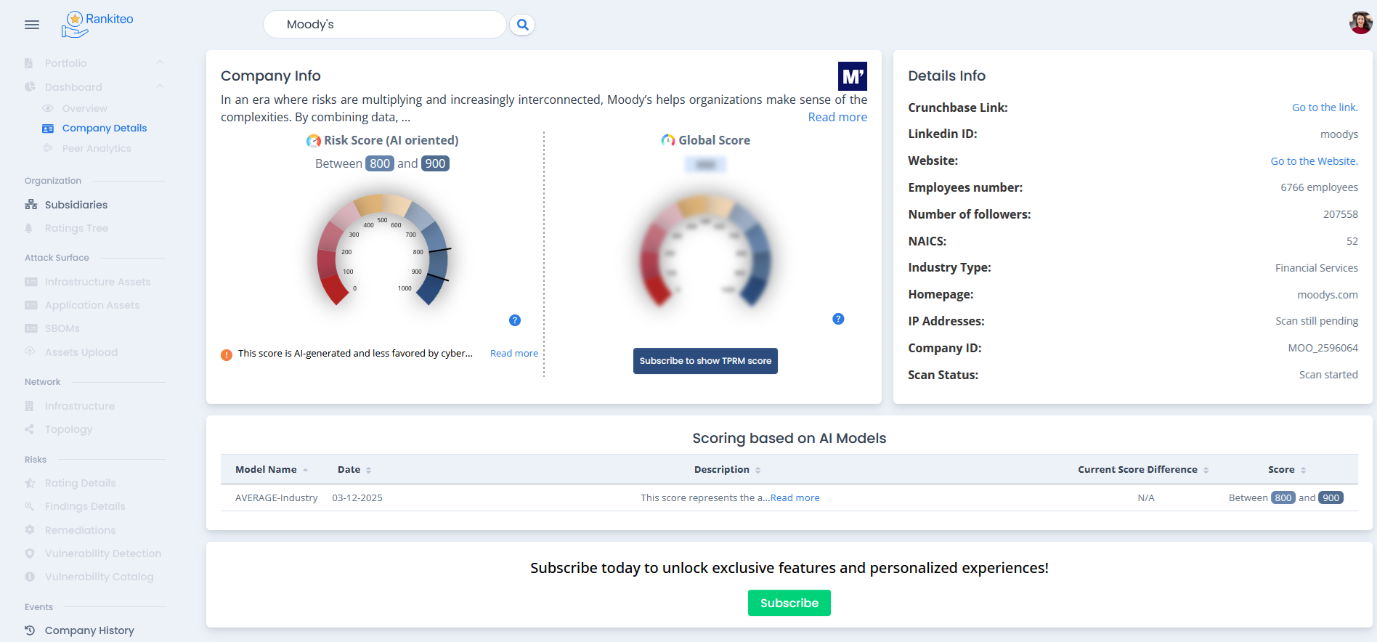The image size is (1377, 642).
Task: Click the magnifier search button
Action: (x=522, y=25)
